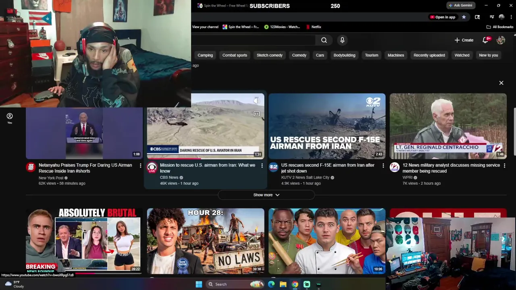Select the Watched filter chip

click(x=462, y=55)
